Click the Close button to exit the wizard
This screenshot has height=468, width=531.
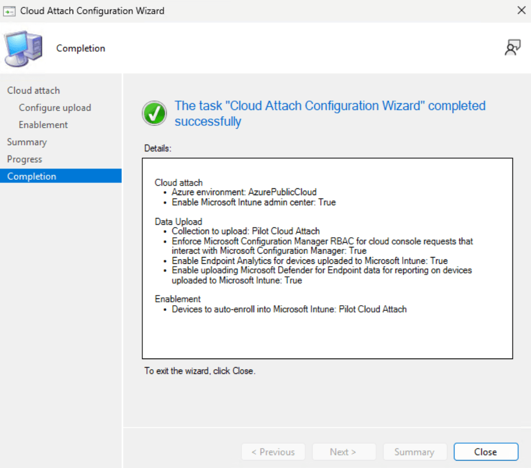486,452
